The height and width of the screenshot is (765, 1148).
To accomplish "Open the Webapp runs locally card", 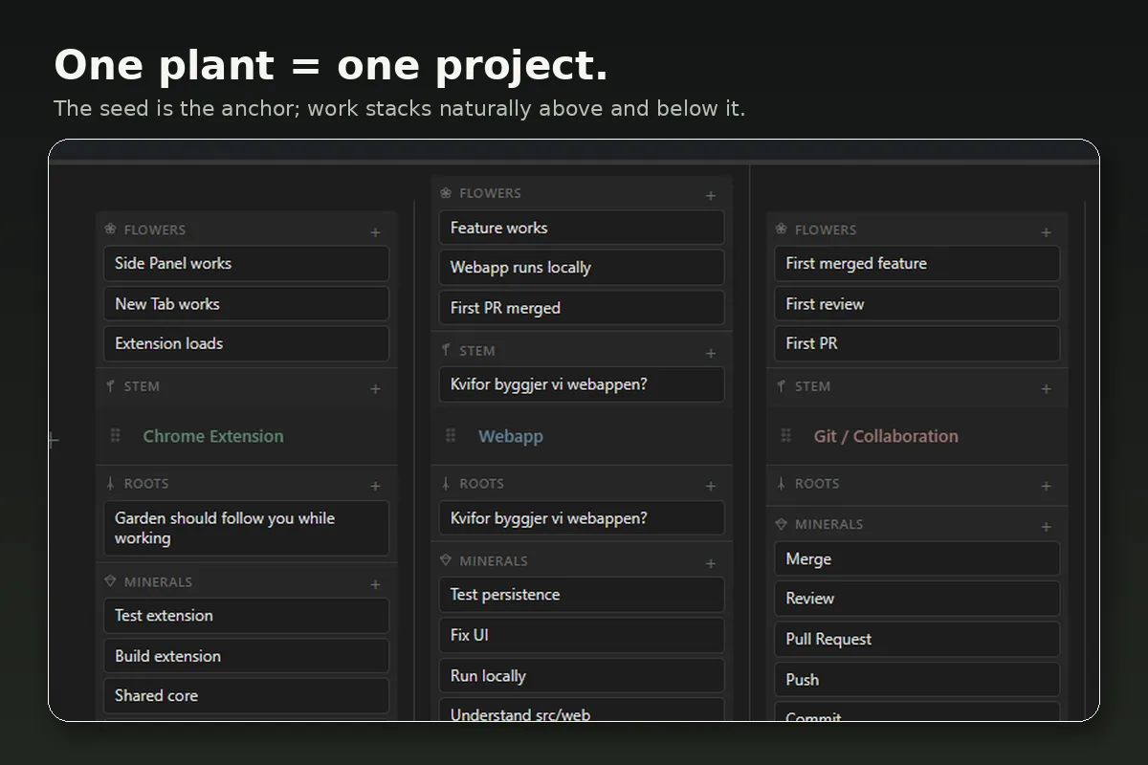I will coord(582,268).
